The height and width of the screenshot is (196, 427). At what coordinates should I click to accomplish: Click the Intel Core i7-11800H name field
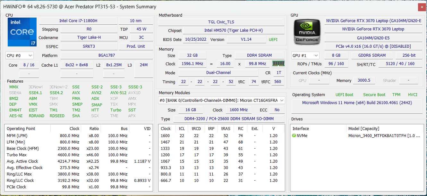coord(78,20)
